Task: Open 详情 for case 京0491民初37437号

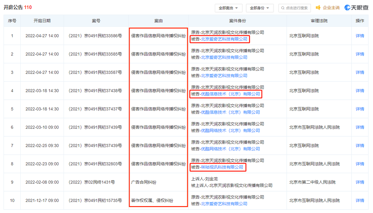Action: pos(360,109)
